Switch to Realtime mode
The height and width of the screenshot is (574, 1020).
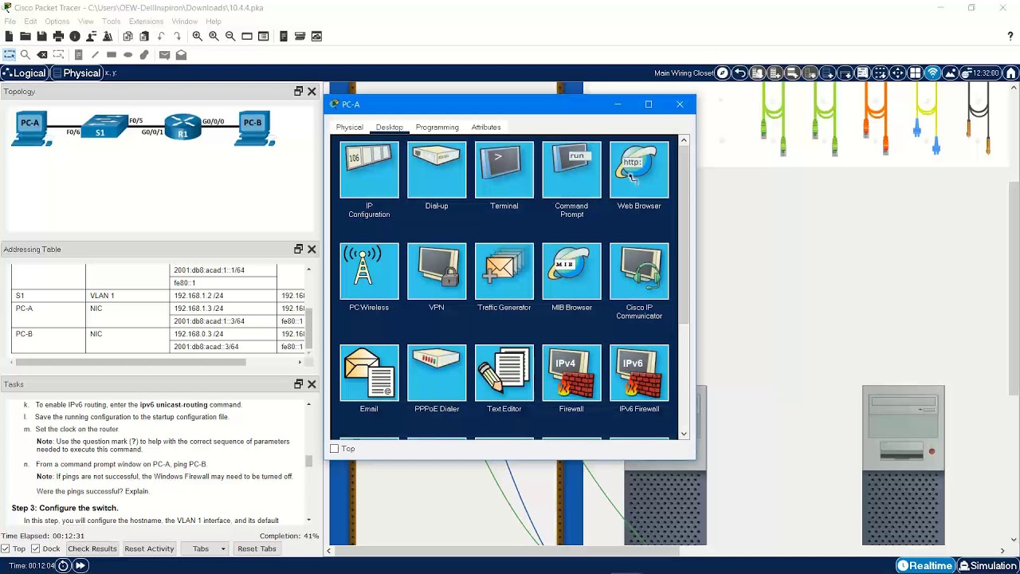(925, 565)
